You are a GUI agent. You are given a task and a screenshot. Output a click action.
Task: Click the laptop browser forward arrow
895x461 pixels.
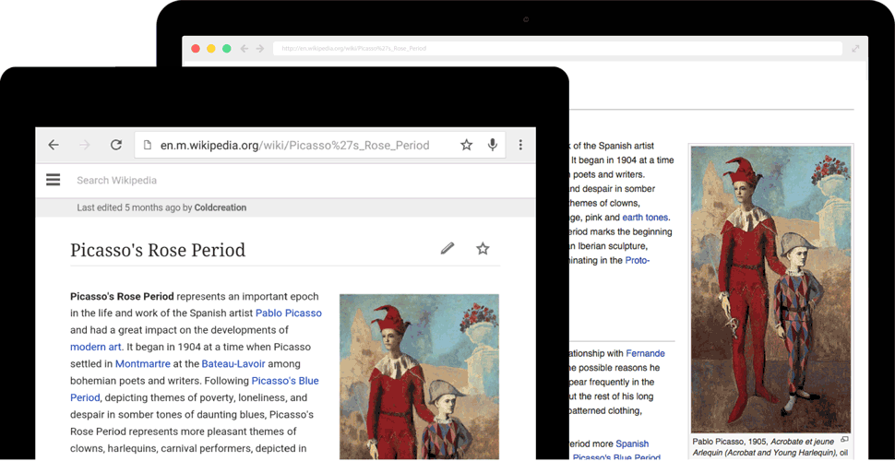click(x=260, y=49)
